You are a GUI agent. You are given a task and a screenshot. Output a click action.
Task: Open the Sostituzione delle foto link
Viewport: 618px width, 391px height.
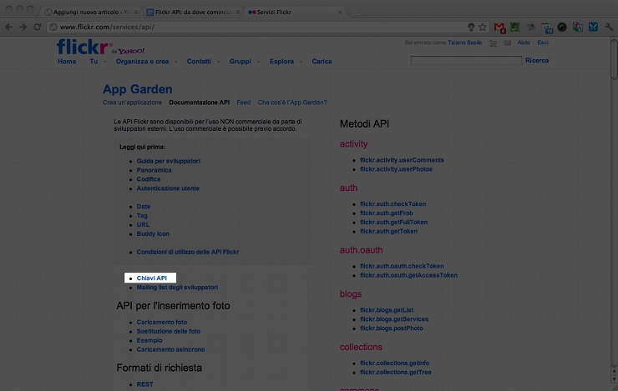click(x=169, y=331)
